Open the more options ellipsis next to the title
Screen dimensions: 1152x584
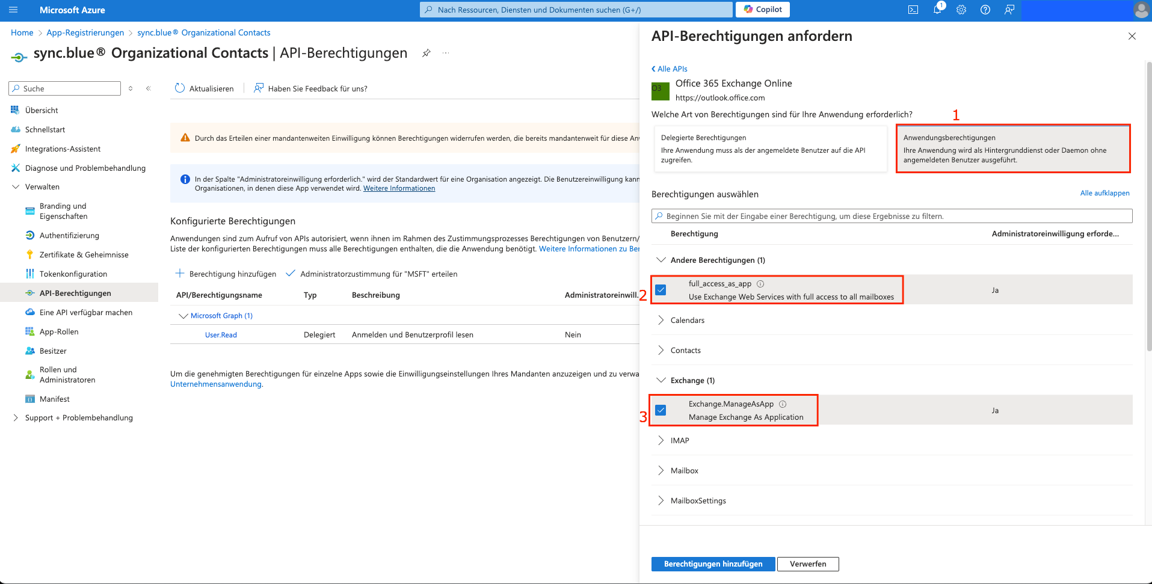[446, 53]
